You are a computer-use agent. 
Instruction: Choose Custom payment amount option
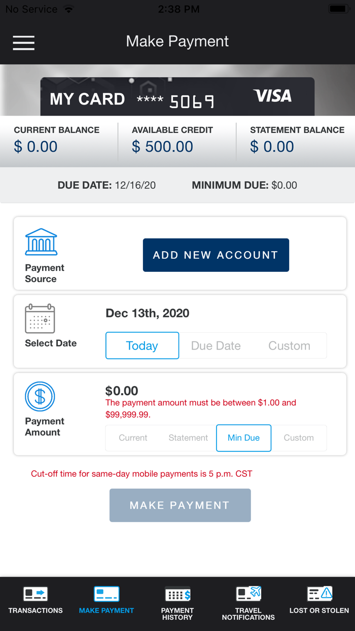(x=299, y=438)
